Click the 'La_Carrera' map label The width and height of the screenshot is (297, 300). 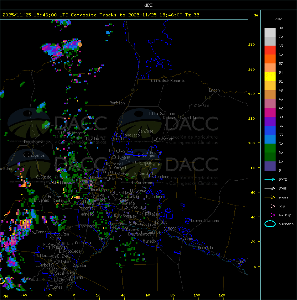coord(40,232)
